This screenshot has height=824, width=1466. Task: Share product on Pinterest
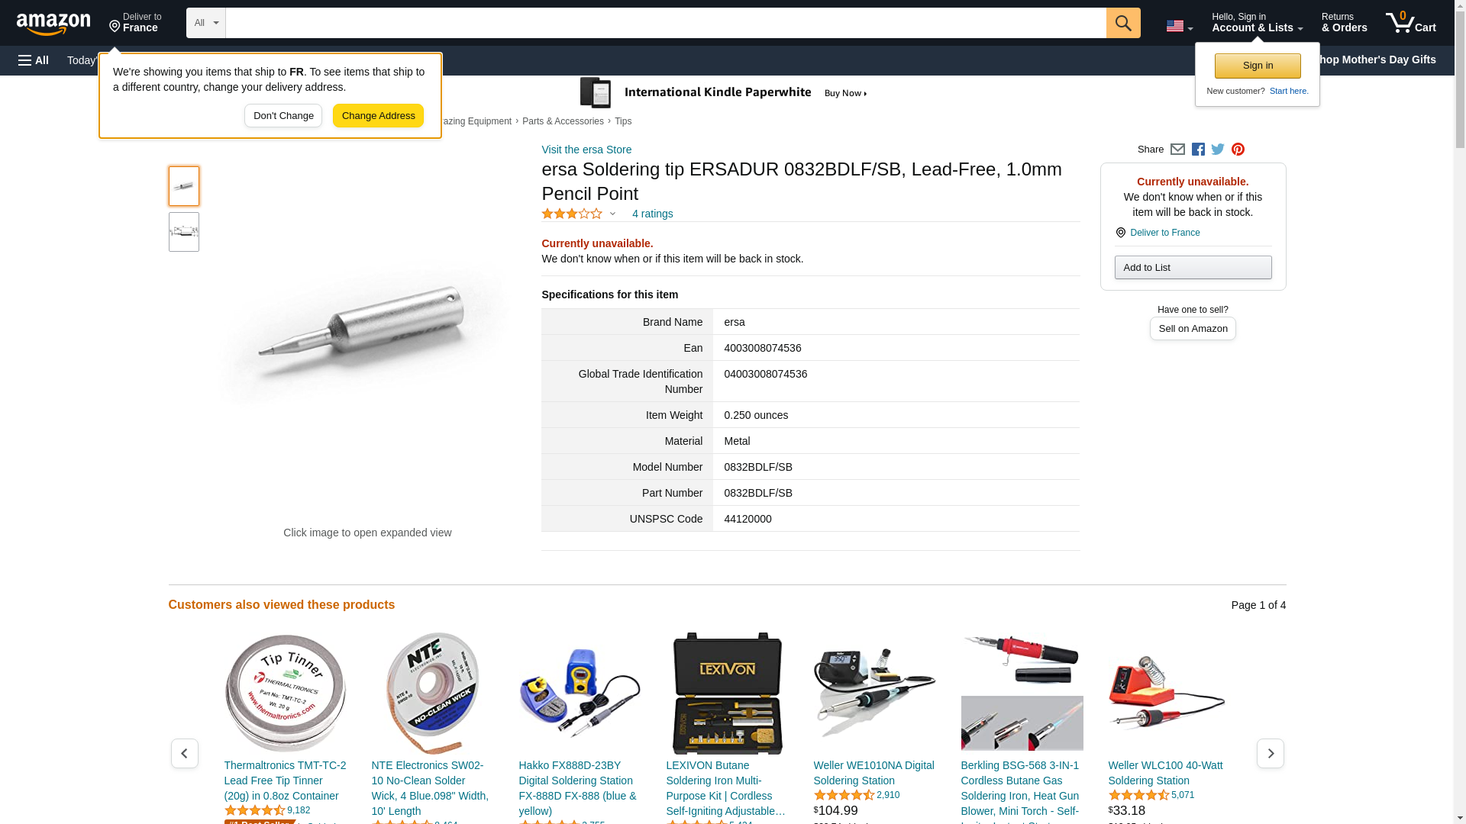click(1238, 150)
